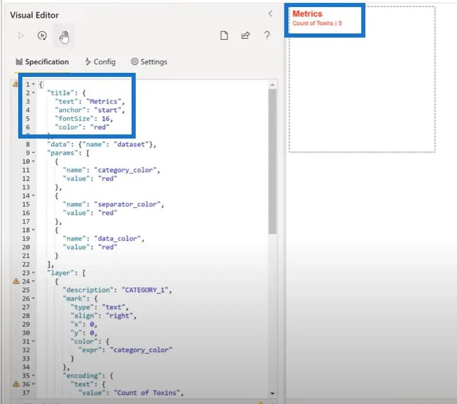The height and width of the screenshot is (404, 457).
Task: Click the Visual Editor heading
Action: coord(35,15)
